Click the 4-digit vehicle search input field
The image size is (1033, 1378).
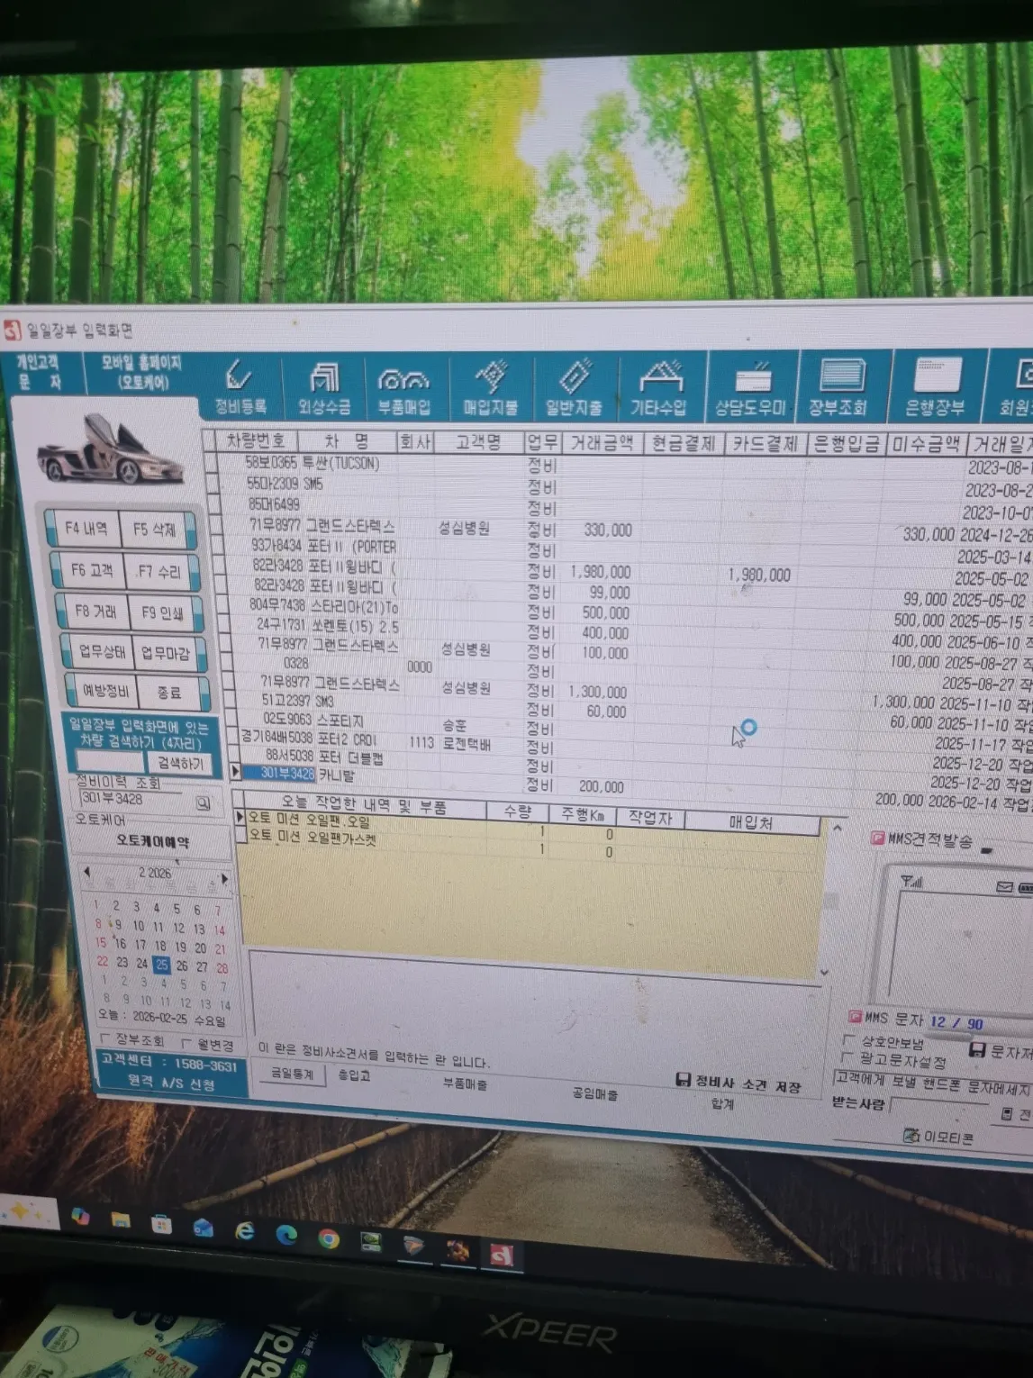[x=110, y=762]
